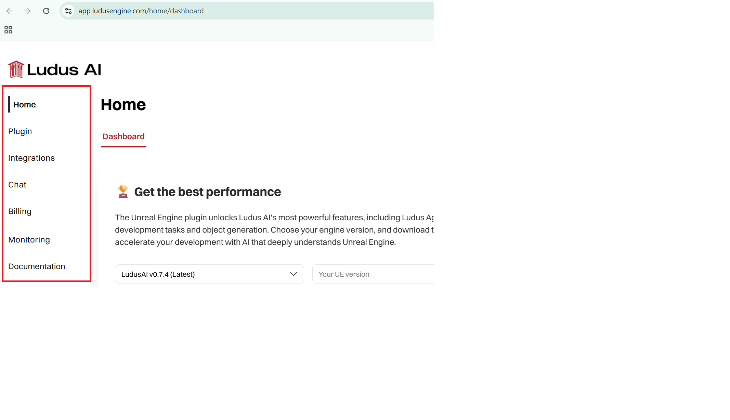
Task: Switch to the Dashboard tab
Action: click(123, 136)
